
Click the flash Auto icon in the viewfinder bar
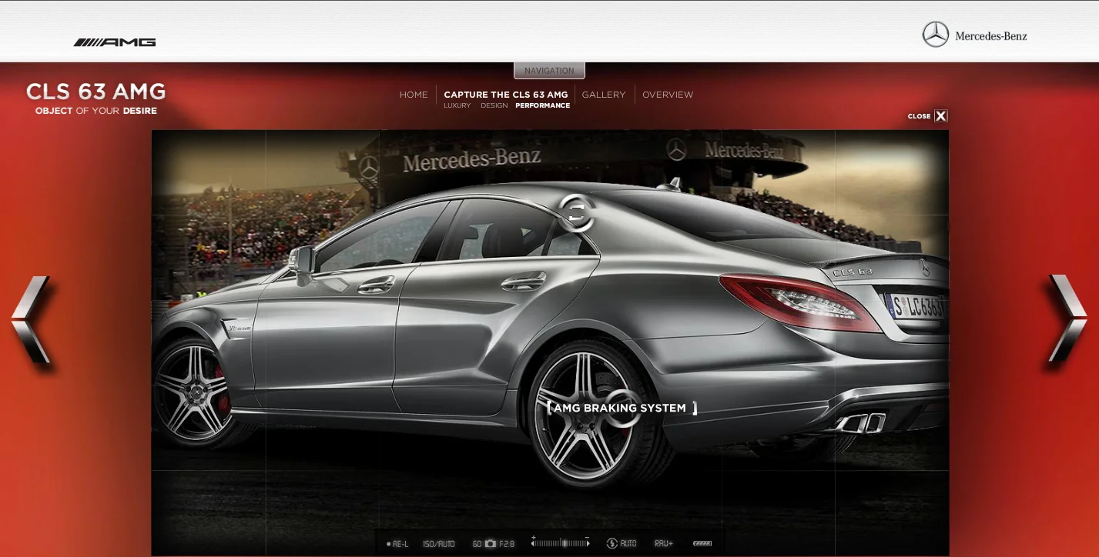tap(622, 543)
